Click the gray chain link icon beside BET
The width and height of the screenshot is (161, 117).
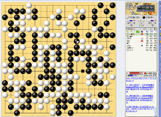coord(155,74)
